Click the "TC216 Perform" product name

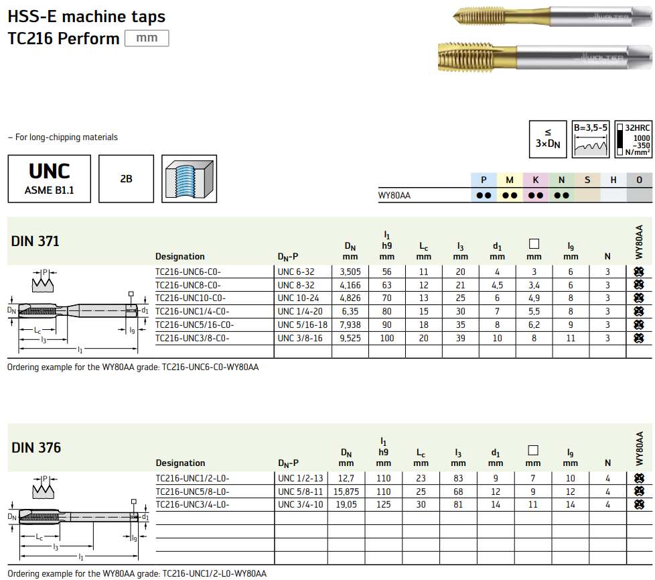coord(64,38)
